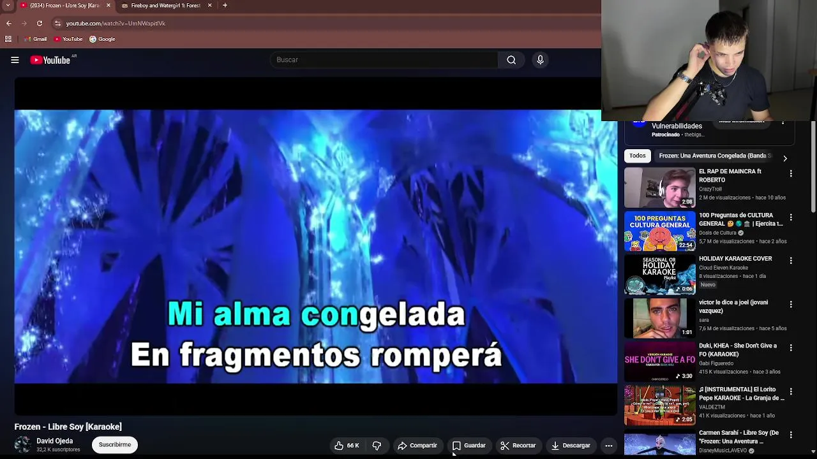Subscribe with the Suscribirme button

(x=115, y=445)
